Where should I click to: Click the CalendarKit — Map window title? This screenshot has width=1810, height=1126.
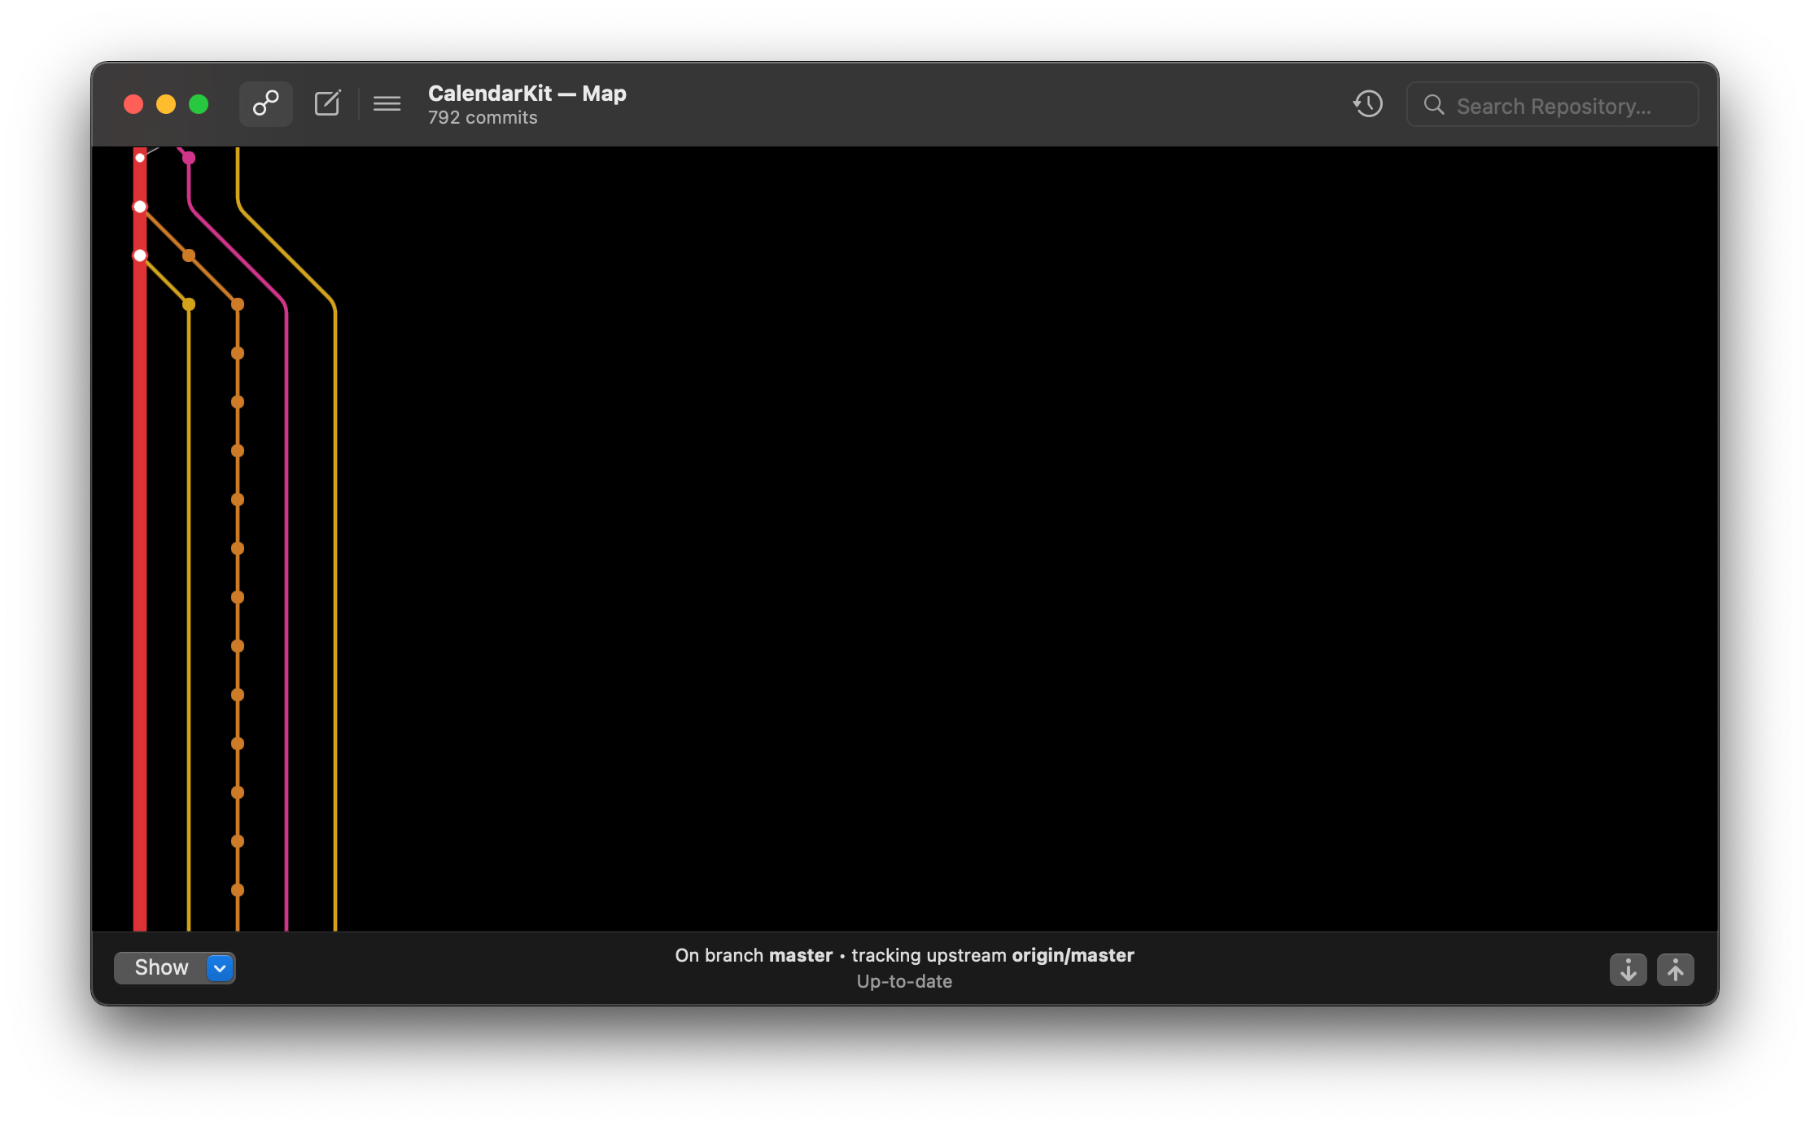(527, 93)
